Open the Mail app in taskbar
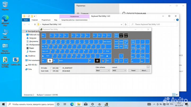Viewport: 191px width, 107px height. point(86,104)
